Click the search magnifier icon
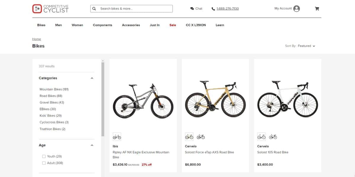Image resolution: width=355 pixels, height=177 pixels. tap(94, 9)
